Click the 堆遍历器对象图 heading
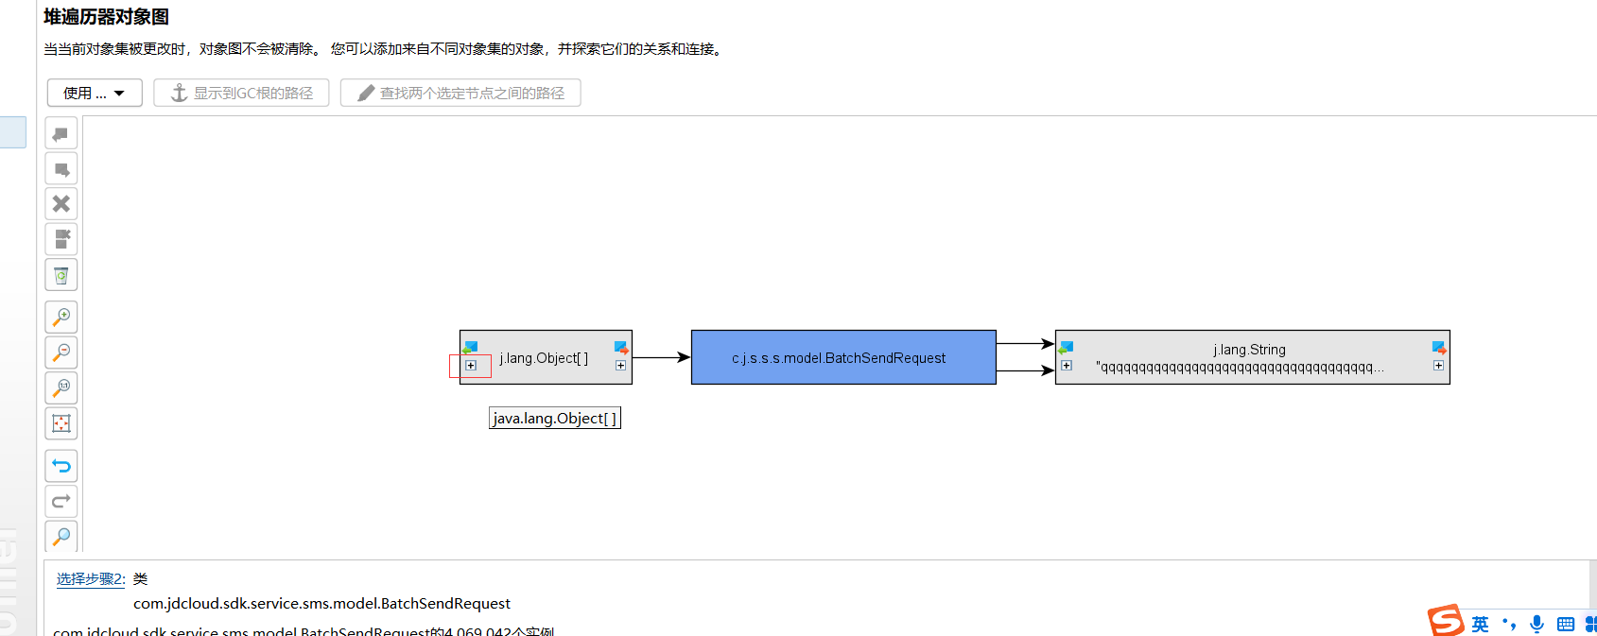1597x636 pixels. coord(106,17)
